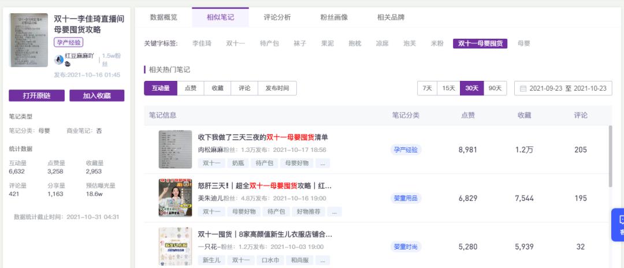The height and width of the screenshot is (268, 624).
Task: Click the 奶瓶 tag in first note
Action: (238, 163)
